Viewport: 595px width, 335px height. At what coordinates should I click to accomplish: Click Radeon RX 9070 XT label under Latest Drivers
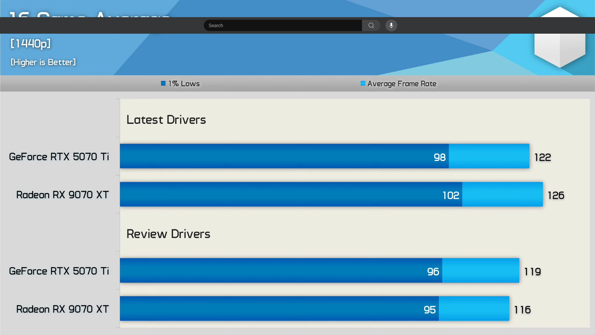[63, 195]
